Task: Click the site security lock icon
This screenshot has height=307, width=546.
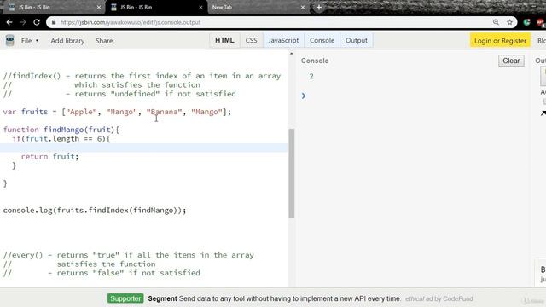Action: [x=53, y=22]
